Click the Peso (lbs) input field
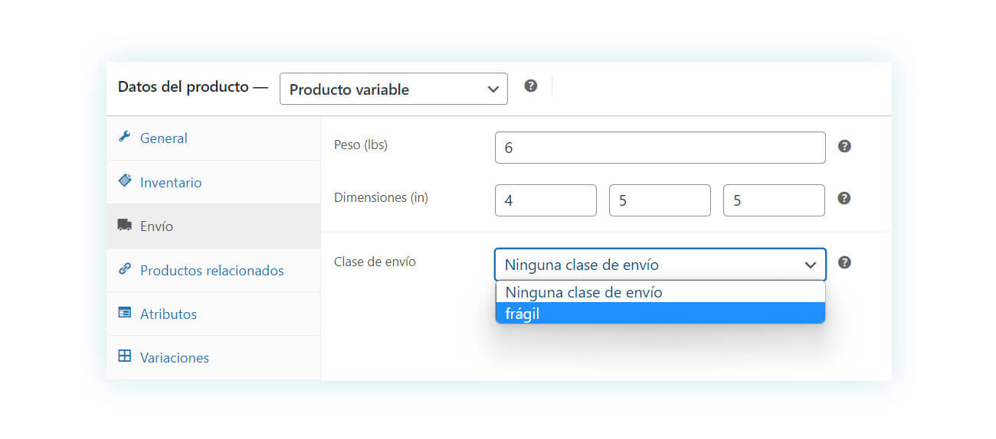 660,148
